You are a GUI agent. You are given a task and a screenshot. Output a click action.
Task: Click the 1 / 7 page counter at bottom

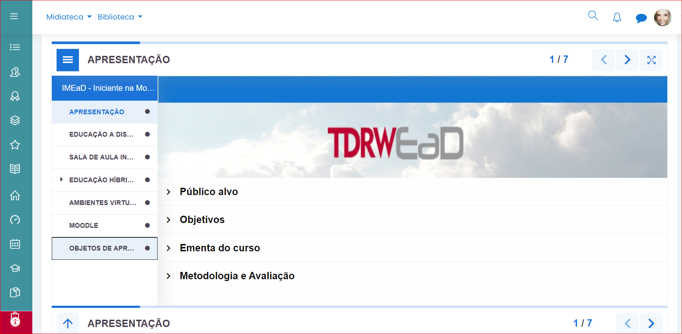(582, 323)
